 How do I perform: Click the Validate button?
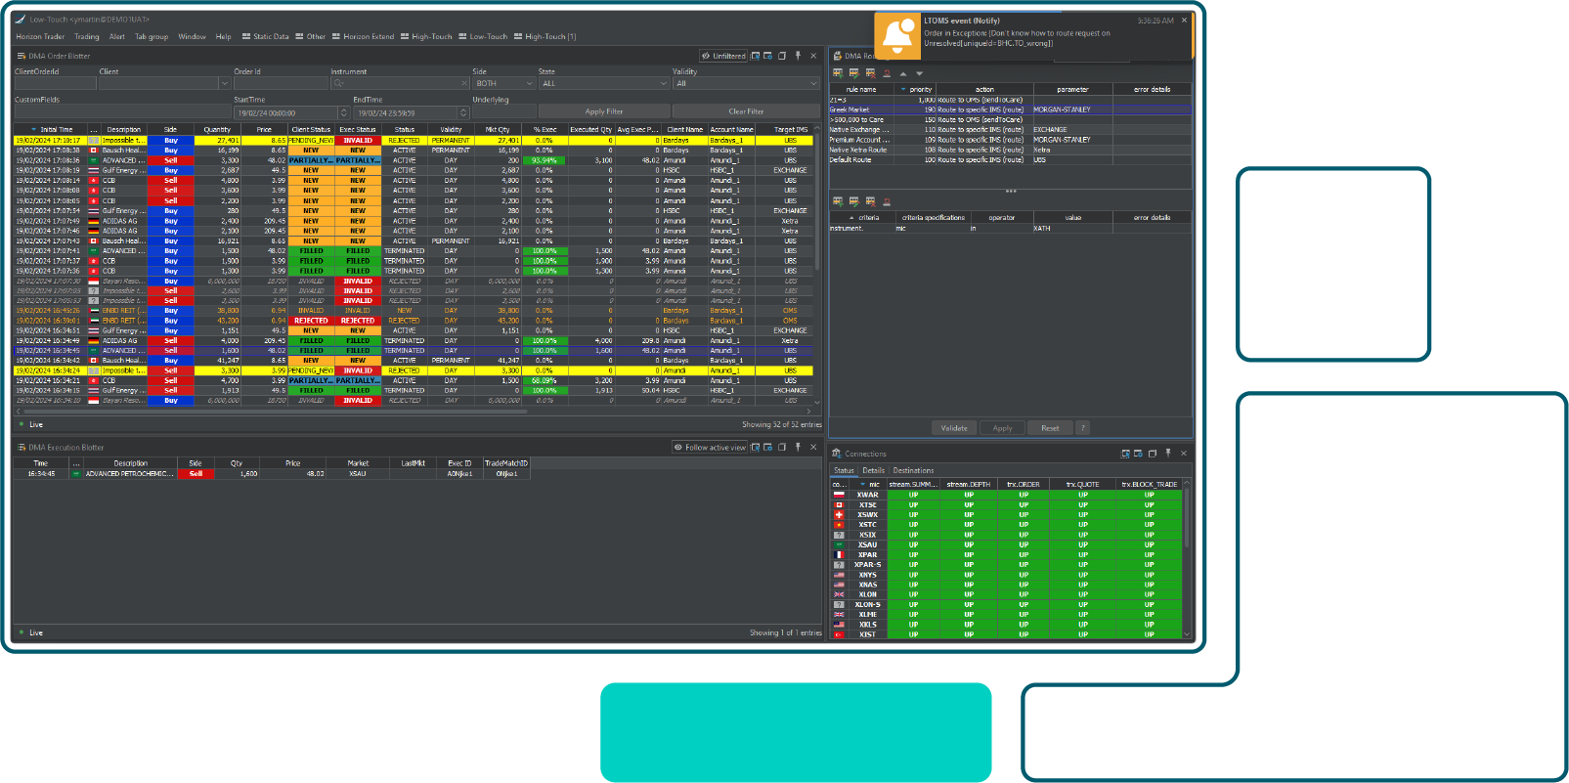[954, 428]
